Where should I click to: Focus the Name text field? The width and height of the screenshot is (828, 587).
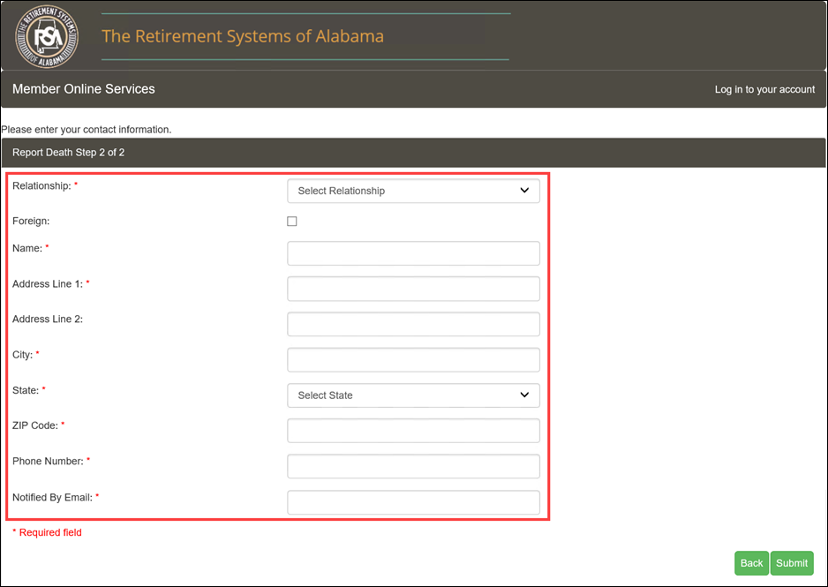(413, 253)
